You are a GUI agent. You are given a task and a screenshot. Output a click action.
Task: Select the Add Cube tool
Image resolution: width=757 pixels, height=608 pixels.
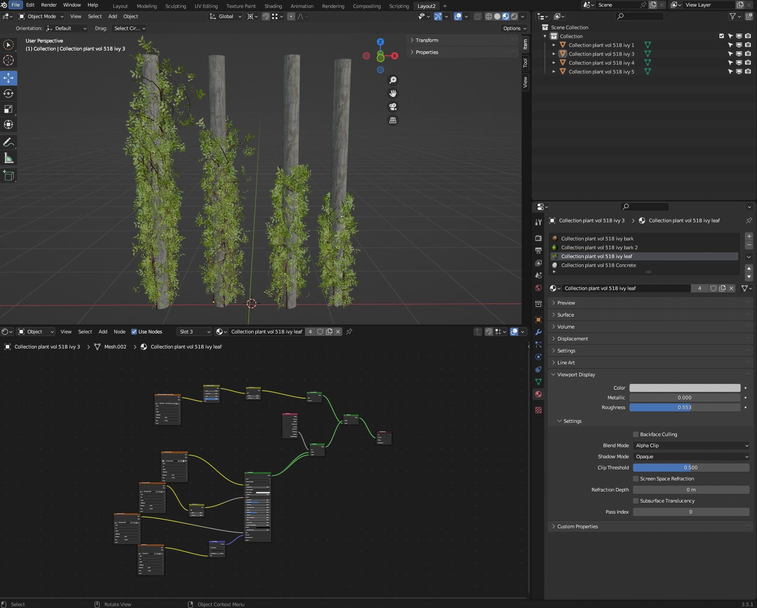(9, 175)
